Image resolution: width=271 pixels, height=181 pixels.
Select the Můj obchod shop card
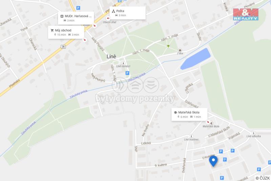[66, 32]
